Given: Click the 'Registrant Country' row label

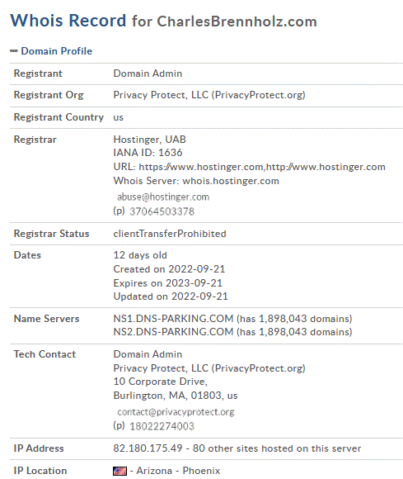Looking at the screenshot, I should point(59,117).
